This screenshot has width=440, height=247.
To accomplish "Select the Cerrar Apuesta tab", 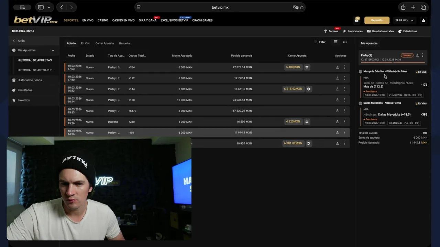I will [104, 43].
